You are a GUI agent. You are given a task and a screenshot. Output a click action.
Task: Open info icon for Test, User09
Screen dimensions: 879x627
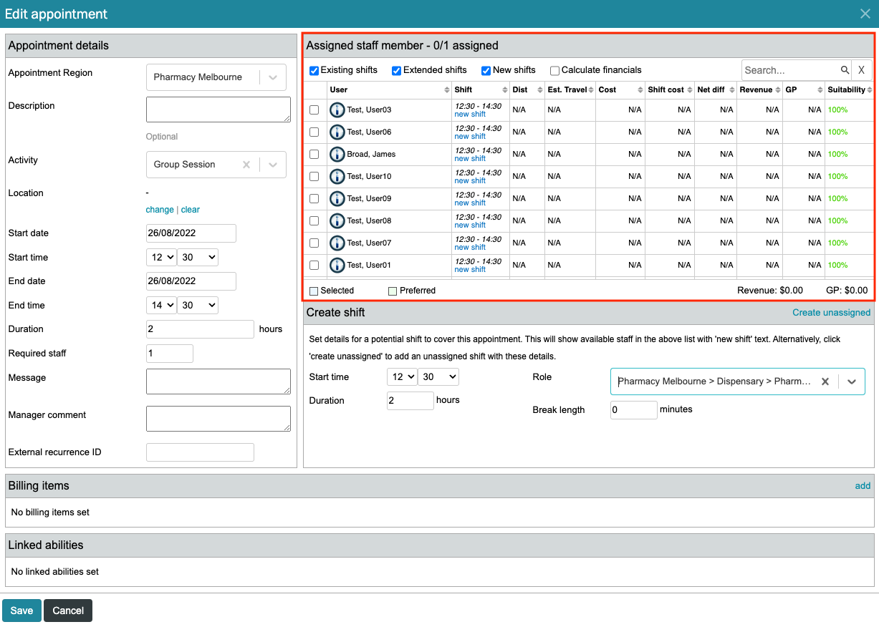point(337,199)
